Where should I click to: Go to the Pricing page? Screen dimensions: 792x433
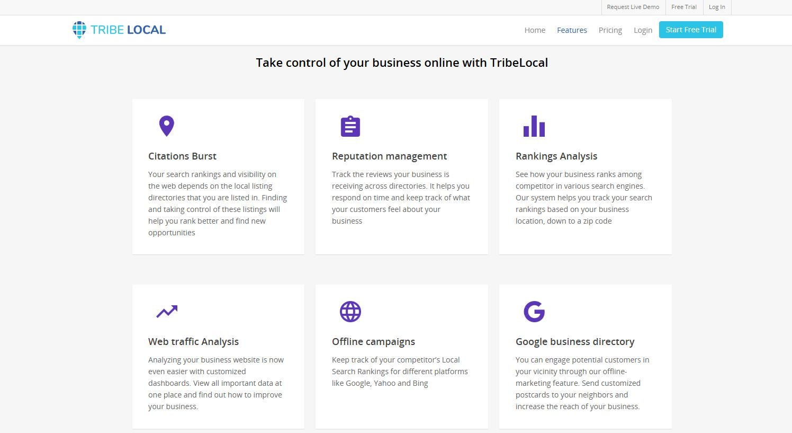click(610, 30)
